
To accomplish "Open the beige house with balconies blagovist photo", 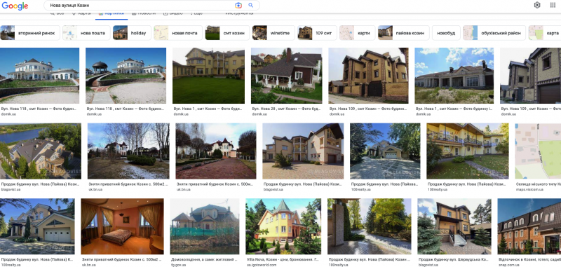I will pyautogui.click(x=303, y=151).
